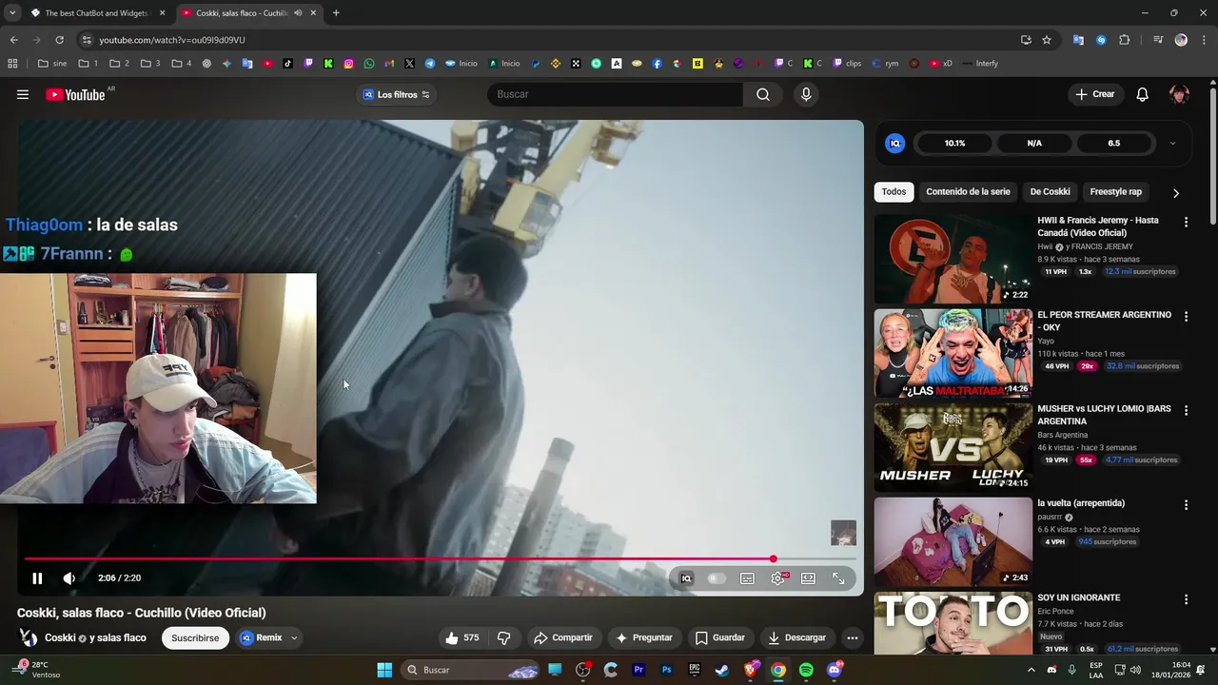Toggle subtitles in the player
Image resolution: width=1218 pixels, height=685 pixels.
(x=748, y=578)
